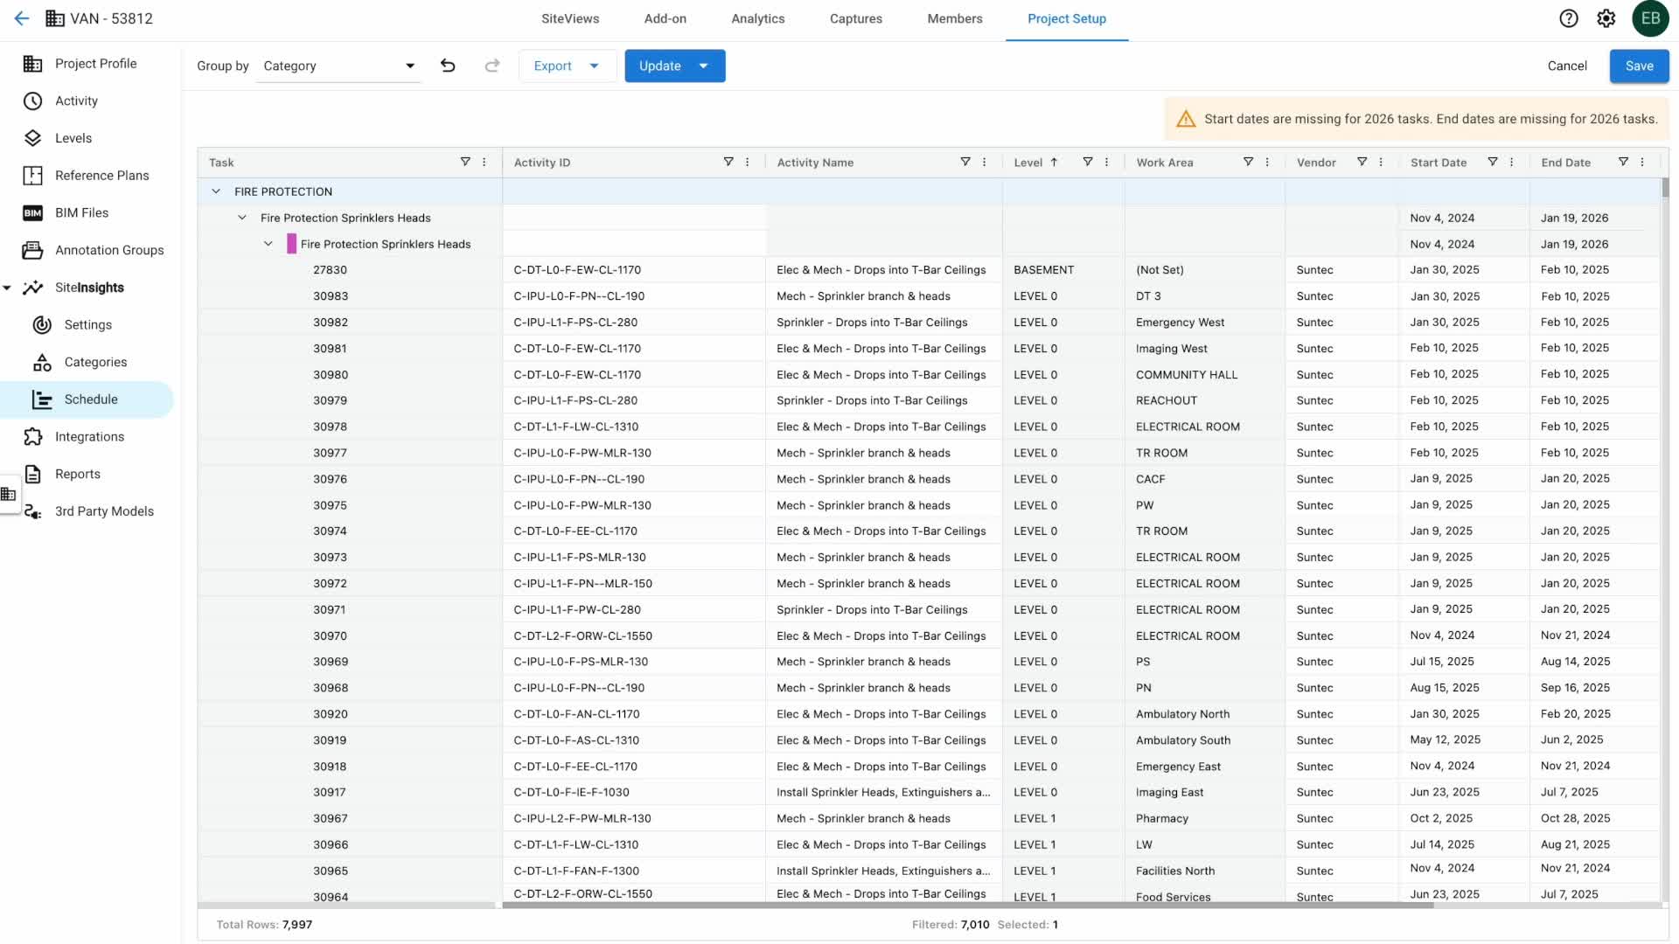Open Export dropdown arrow
Screen dimensions: 1679x944
pyautogui.click(x=595, y=66)
